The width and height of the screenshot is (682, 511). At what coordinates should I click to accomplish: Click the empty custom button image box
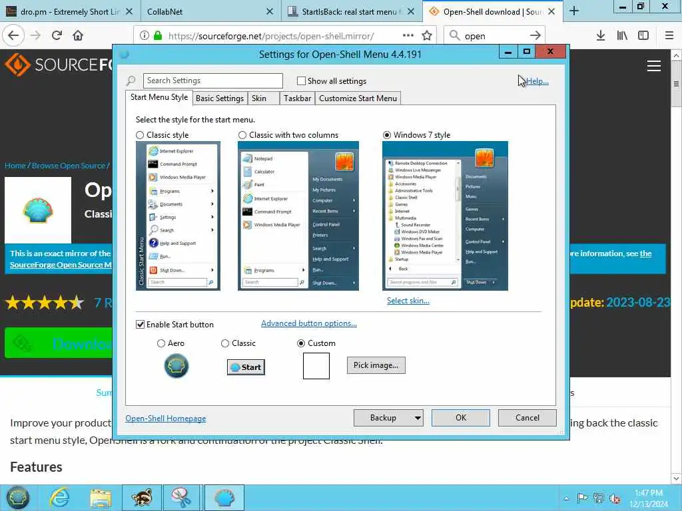pos(316,366)
